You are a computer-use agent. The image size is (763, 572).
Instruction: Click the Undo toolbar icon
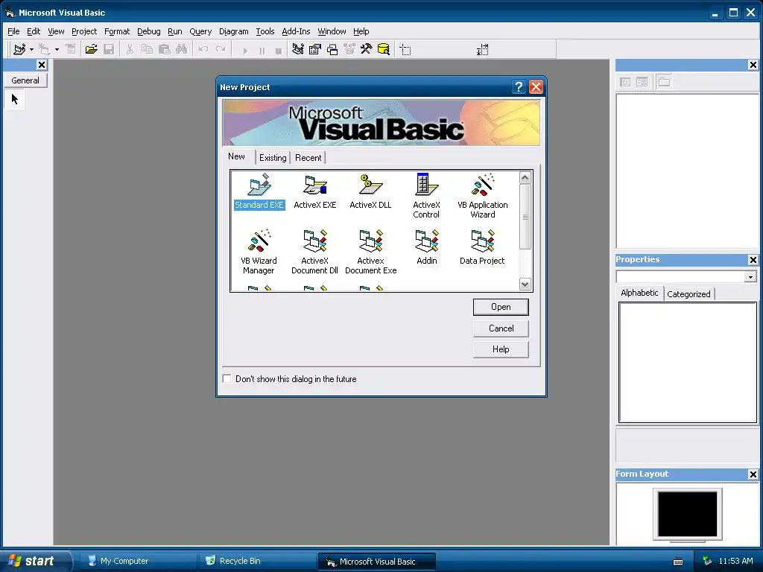203,50
